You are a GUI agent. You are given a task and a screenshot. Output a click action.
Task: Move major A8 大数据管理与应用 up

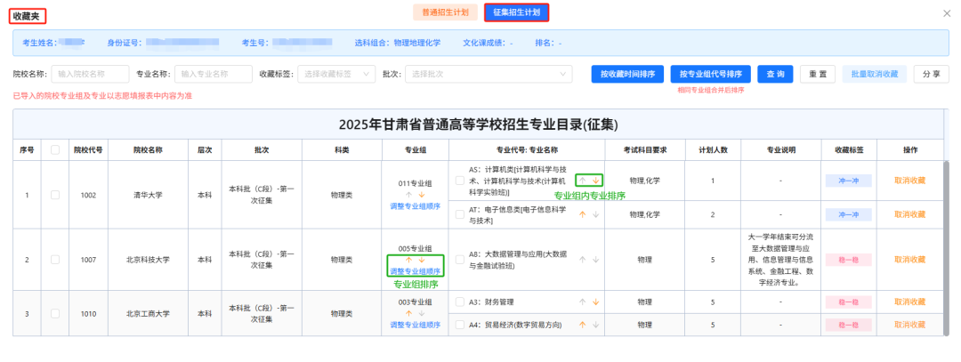(x=583, y=260)
